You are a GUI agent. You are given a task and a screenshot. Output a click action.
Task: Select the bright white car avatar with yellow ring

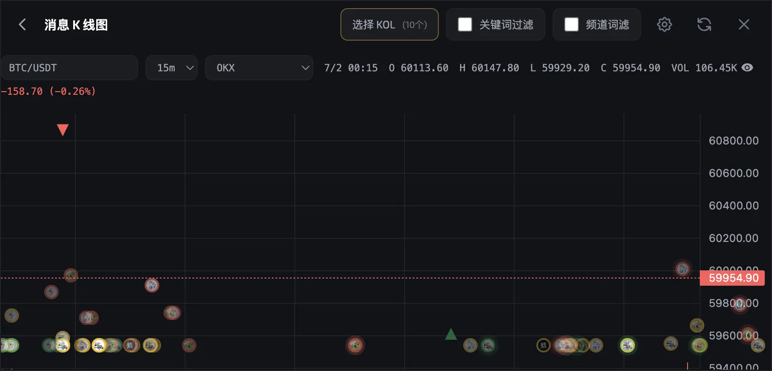coord(99,345)
